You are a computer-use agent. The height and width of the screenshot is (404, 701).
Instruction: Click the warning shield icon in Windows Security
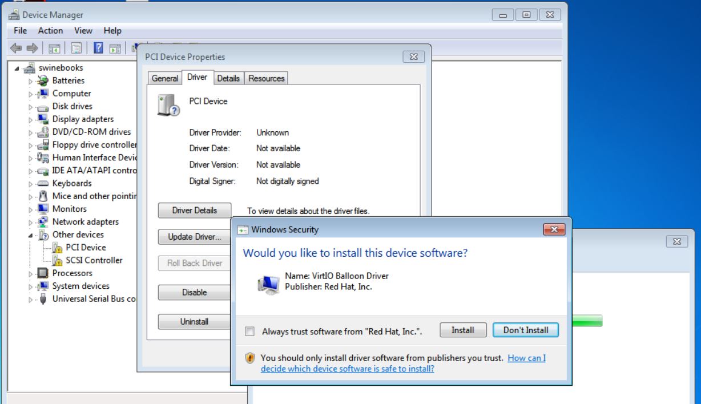[250, 358]
